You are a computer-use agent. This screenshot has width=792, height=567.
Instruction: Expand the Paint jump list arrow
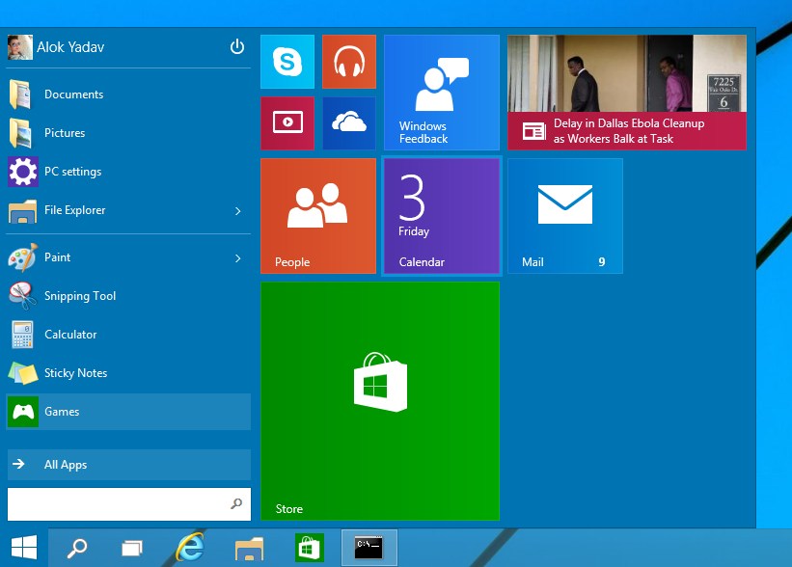coord(238,257)
